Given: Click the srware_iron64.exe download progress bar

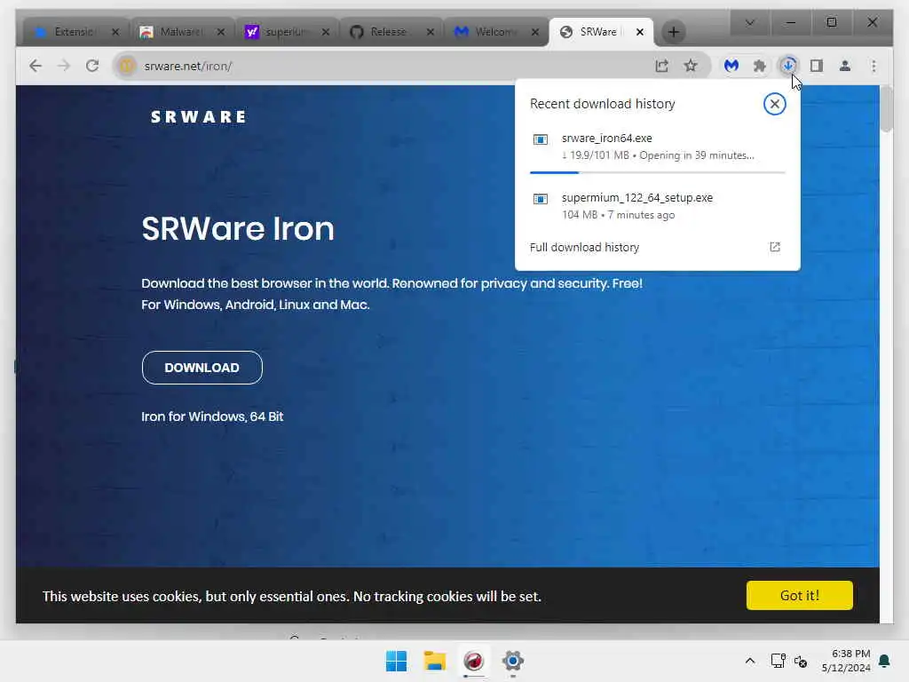Looking at the screenshot, I should point(658,172).
